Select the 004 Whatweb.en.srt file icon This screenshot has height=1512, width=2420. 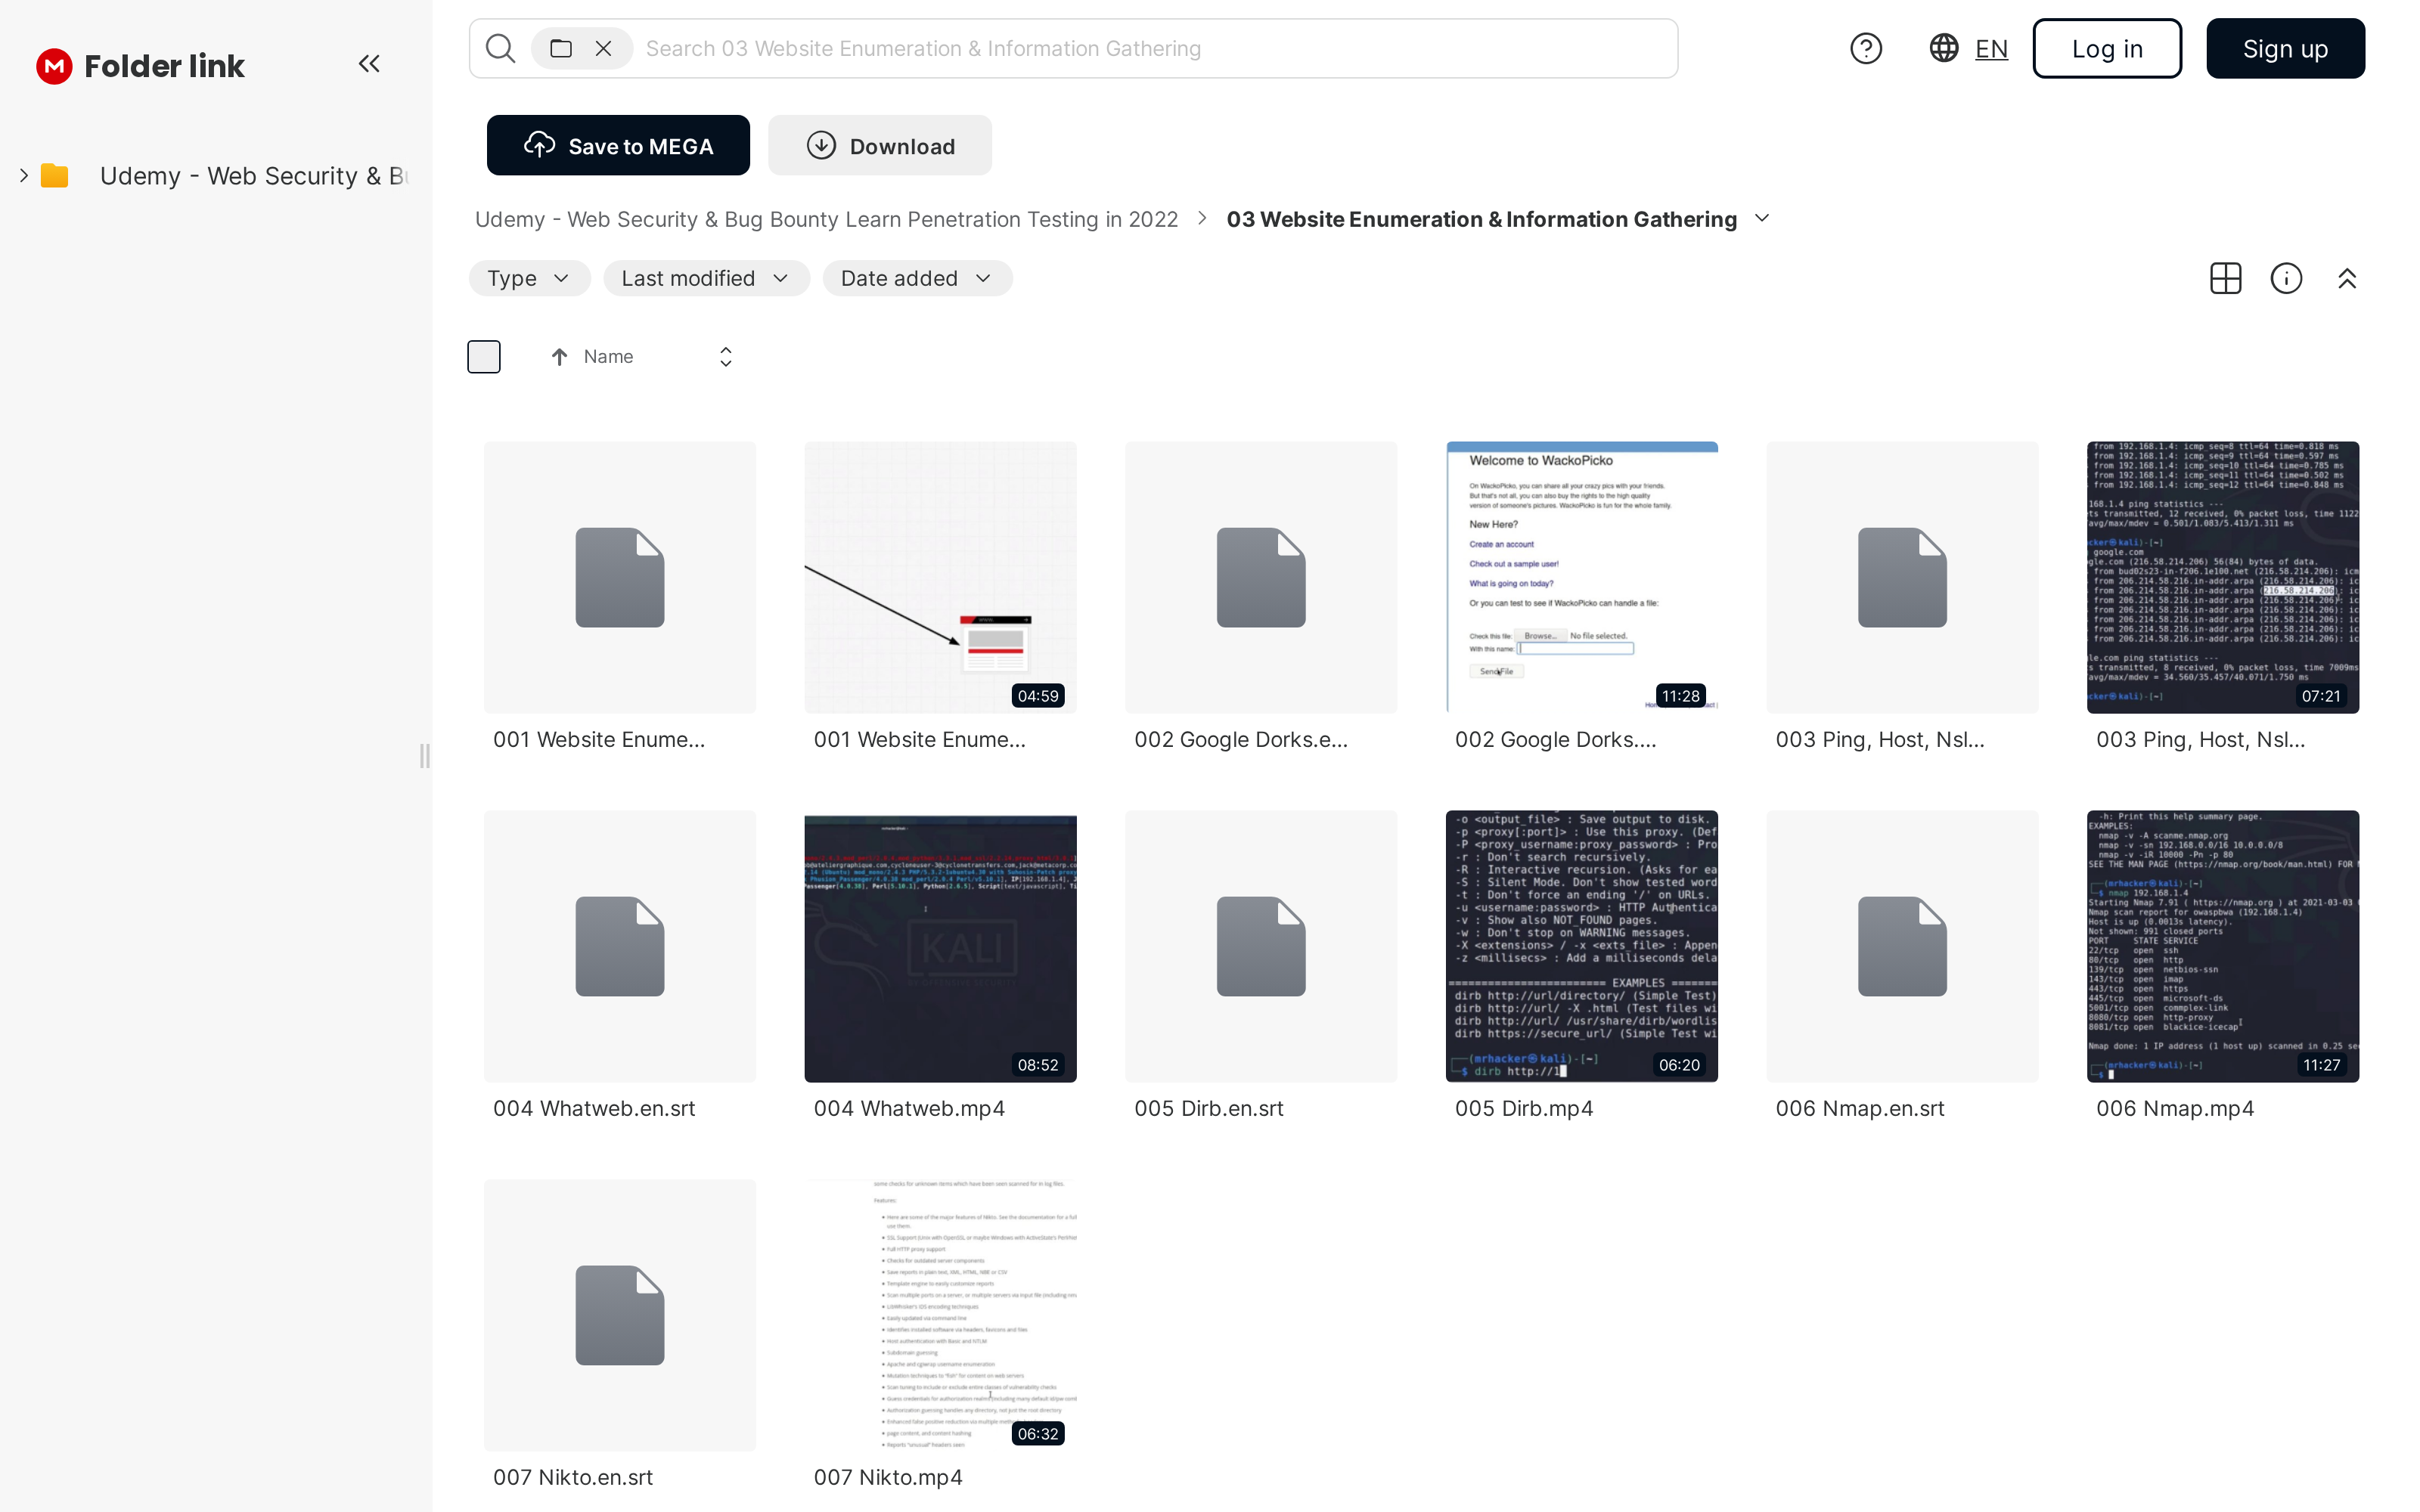coord(620,946)
